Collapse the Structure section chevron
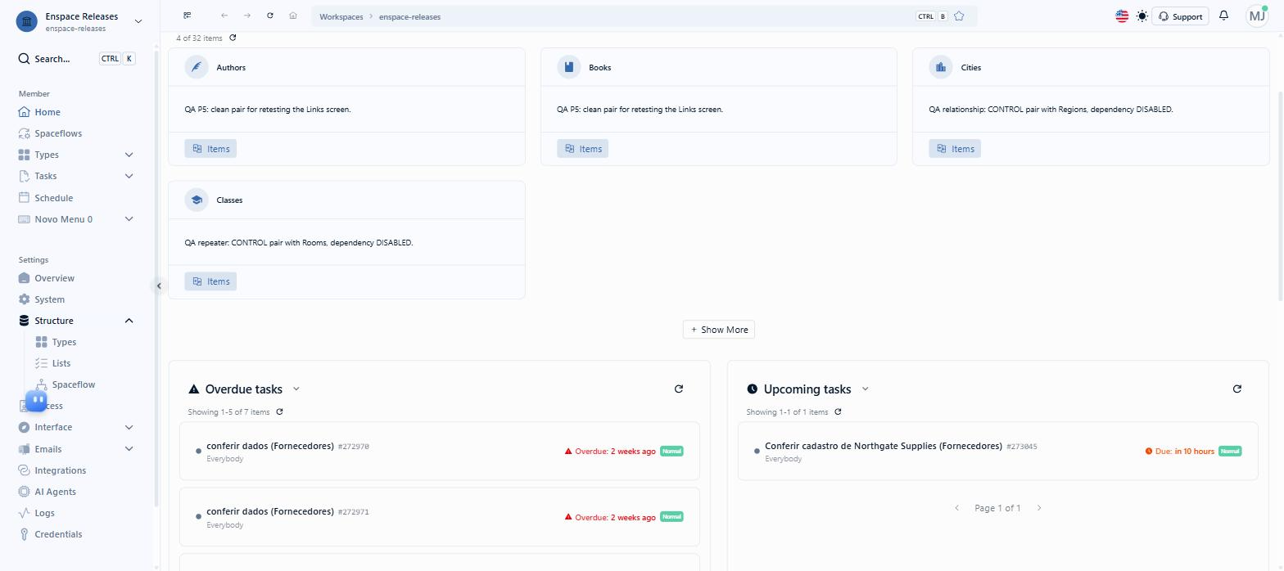The width and height of the screenshot is (1284, 571). (129, 321)
